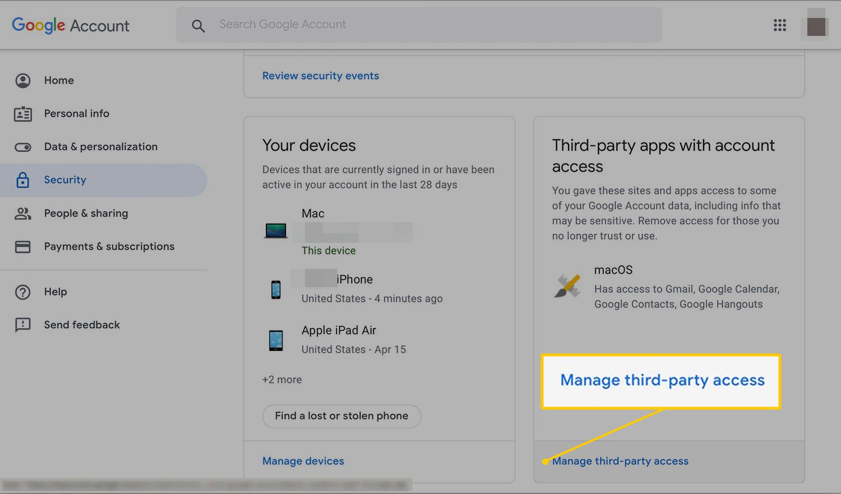Click the iPhone device icon

276,290
